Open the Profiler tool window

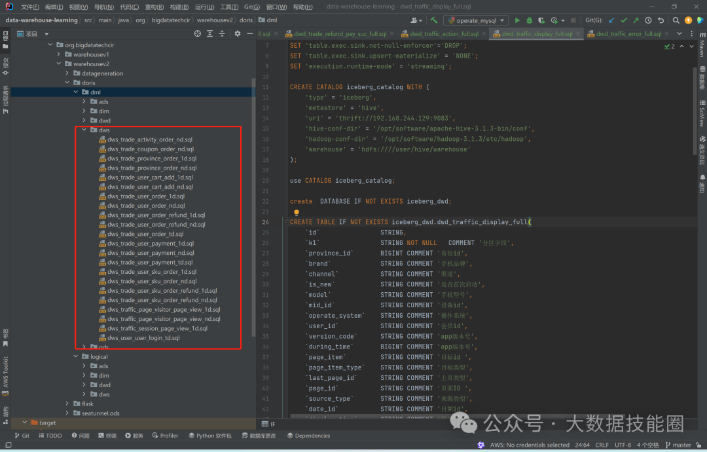(x=164, y=436)
